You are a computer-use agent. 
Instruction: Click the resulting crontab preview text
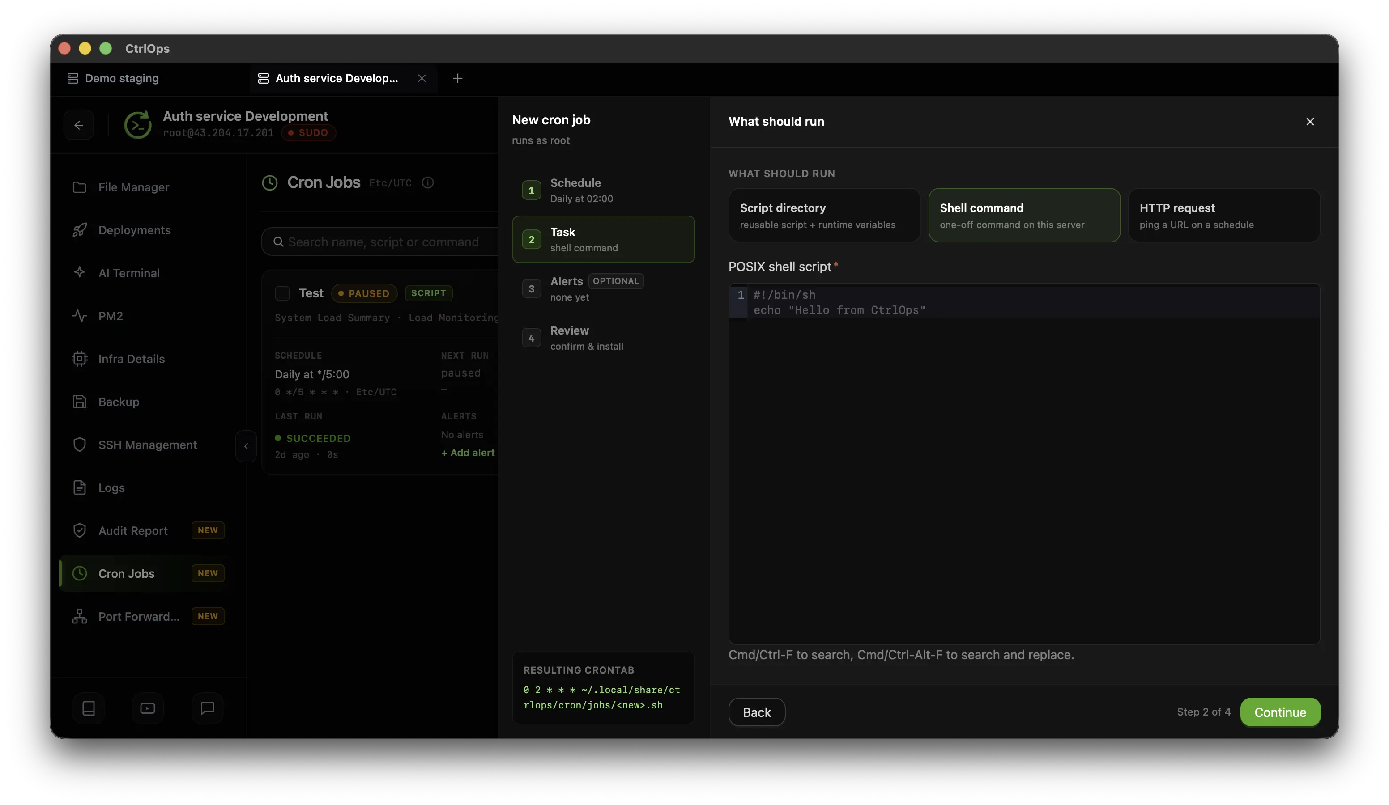click(602, 698)
